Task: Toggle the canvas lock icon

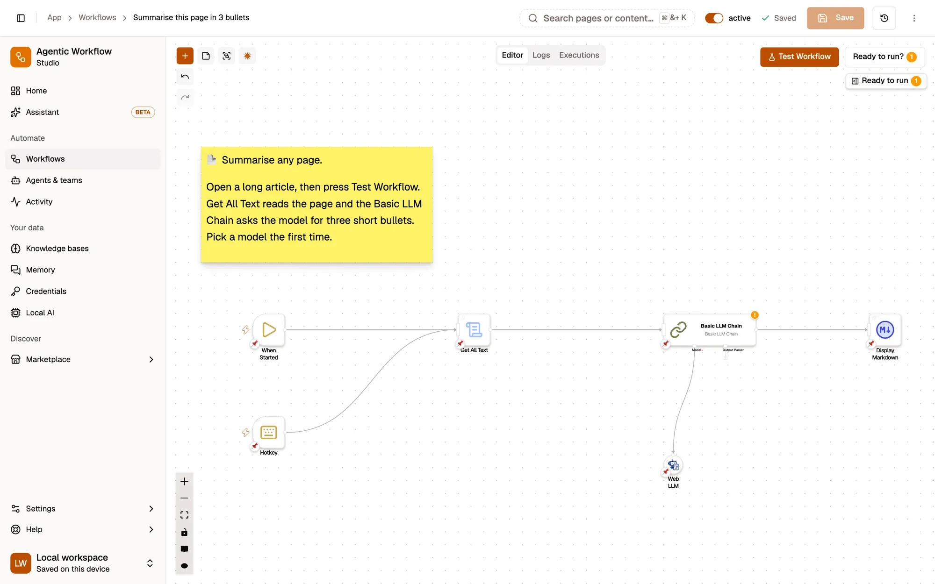Action: click(x=184, y=532)
